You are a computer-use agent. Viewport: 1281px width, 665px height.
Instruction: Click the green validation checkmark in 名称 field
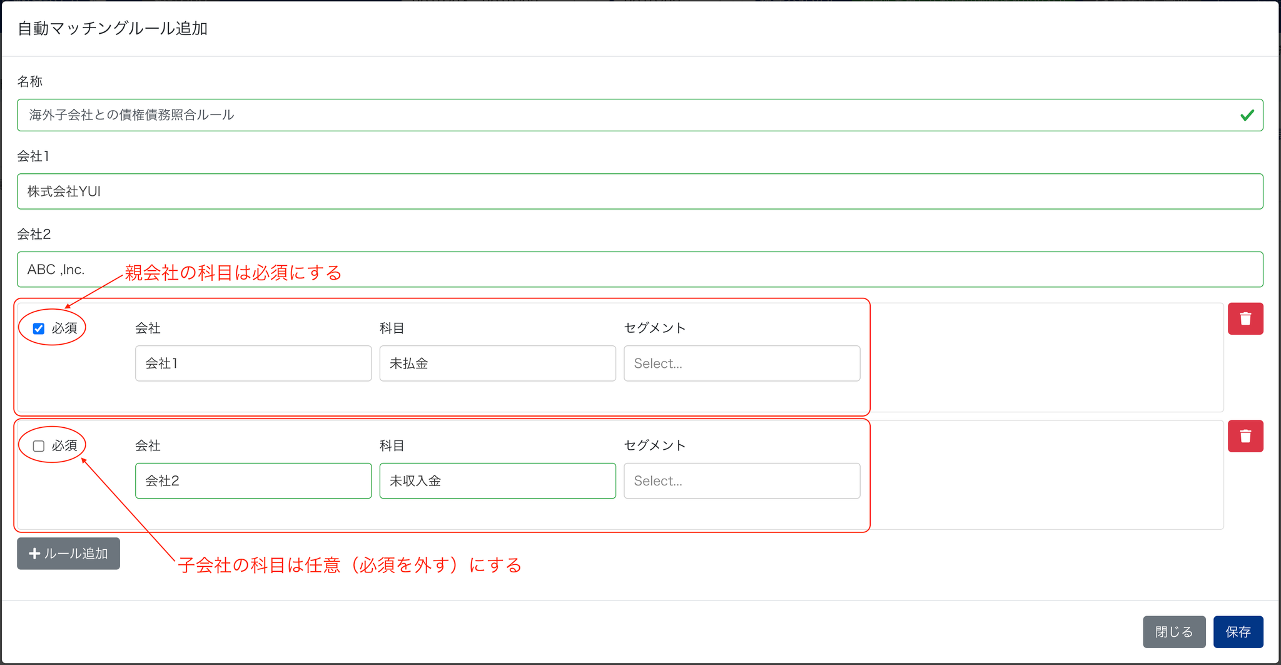(1247, 115)
